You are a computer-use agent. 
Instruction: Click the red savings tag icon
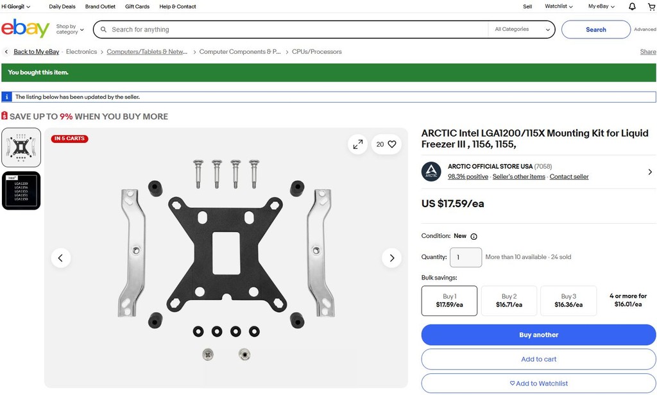4,115
